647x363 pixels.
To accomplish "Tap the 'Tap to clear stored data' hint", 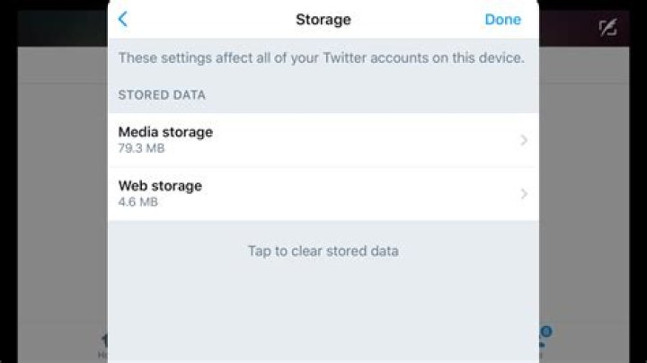I will point(323,251).
